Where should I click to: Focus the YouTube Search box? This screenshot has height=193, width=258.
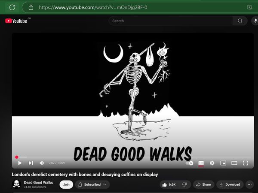pos(170,21)
